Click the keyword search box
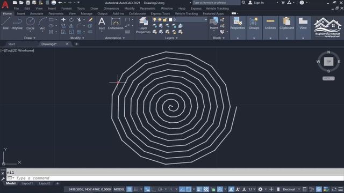The height and width of the screenshot is (193, 344). point(216,3)
